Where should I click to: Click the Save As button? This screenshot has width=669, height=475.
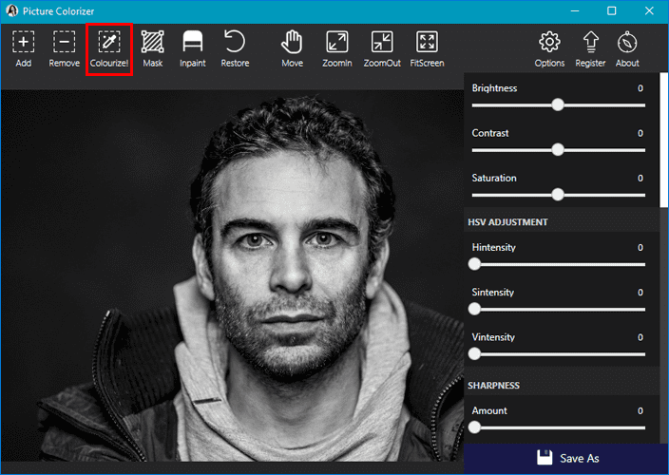tap(565, 458)
